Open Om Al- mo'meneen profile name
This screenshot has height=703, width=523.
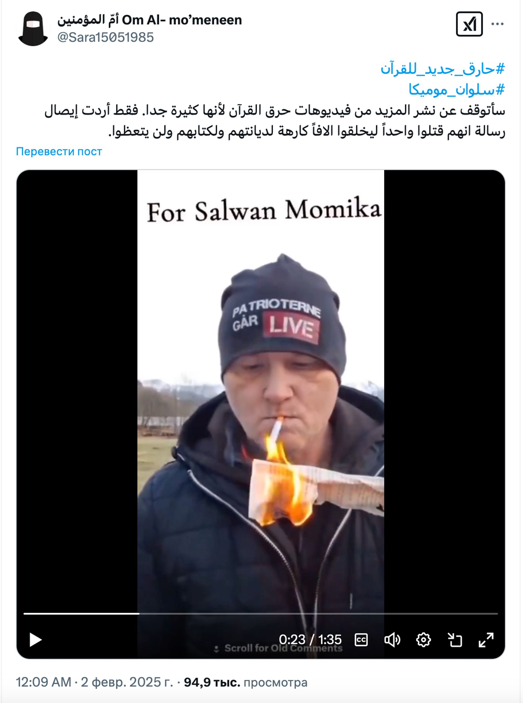coord(149,20)
